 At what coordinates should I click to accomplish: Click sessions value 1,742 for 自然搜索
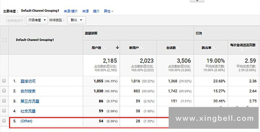click(173, 91)
